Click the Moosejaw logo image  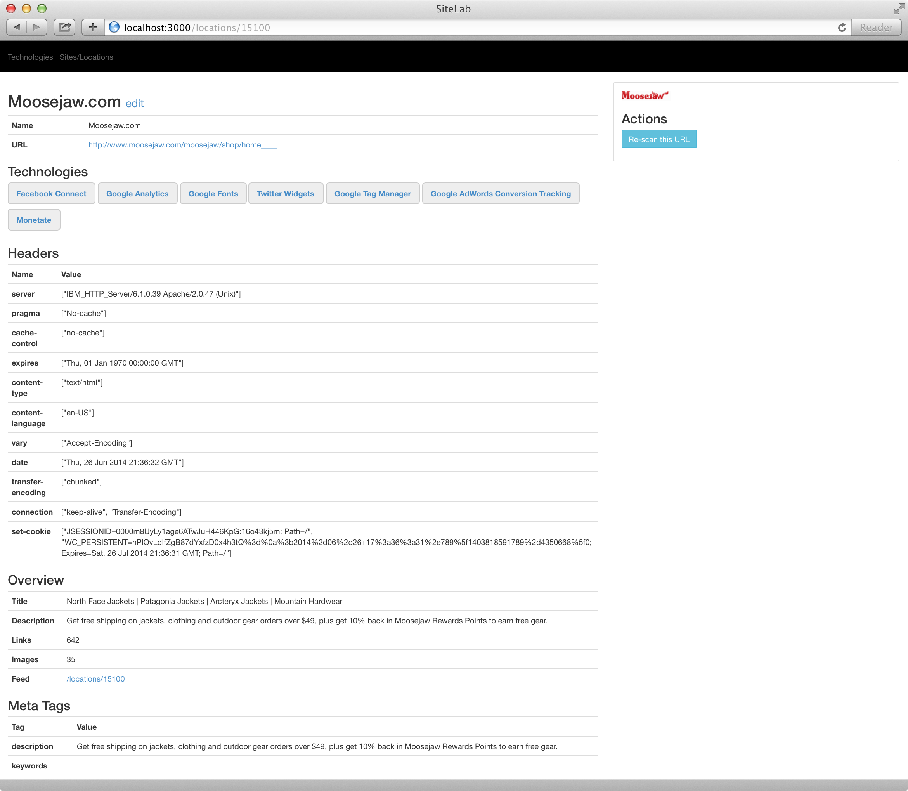645,95
